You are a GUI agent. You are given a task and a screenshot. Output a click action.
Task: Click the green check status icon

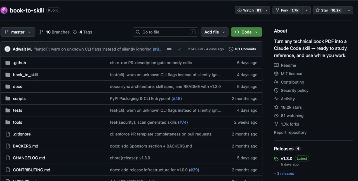point(180,49)
